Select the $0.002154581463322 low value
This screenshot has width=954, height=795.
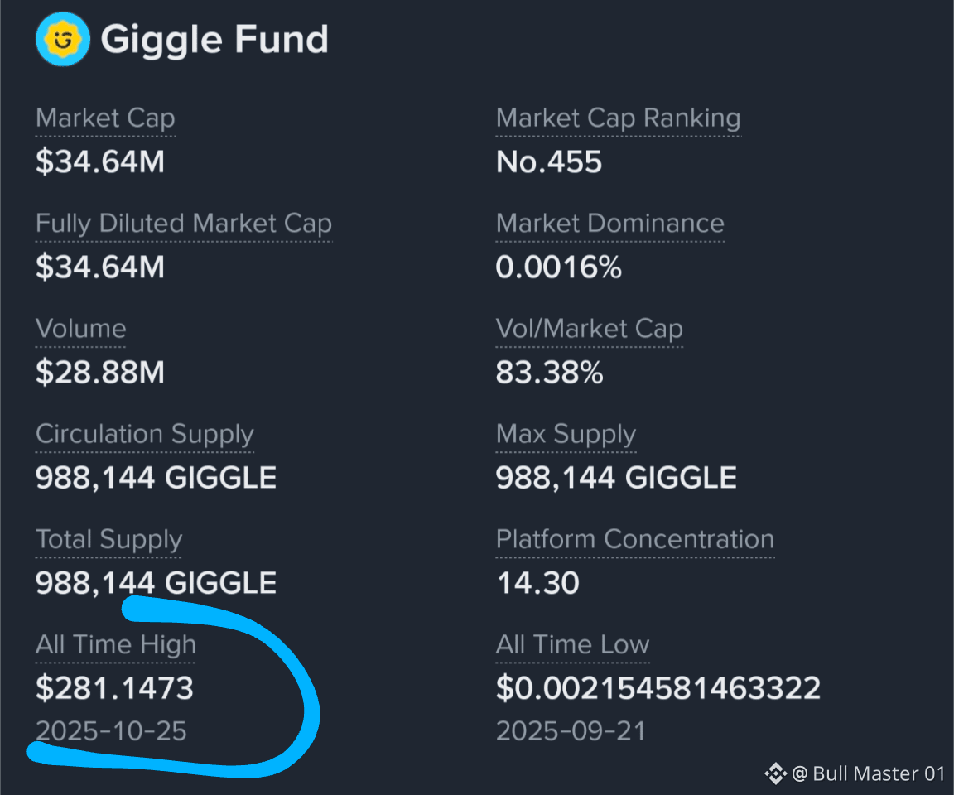pos(658,688)
